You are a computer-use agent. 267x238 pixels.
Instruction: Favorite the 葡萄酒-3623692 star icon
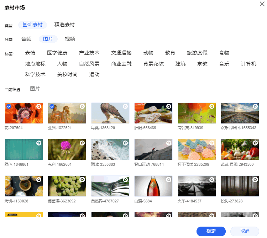coord(82,179)
